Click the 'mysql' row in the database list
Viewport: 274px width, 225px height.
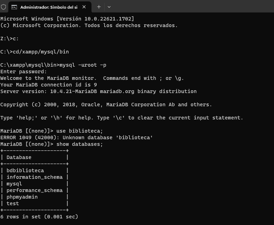click(x=14, y=184)
